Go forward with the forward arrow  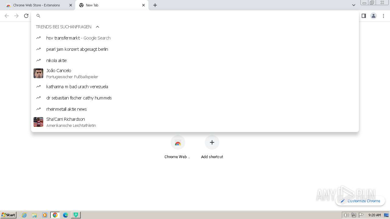click(x=16, y=16)
